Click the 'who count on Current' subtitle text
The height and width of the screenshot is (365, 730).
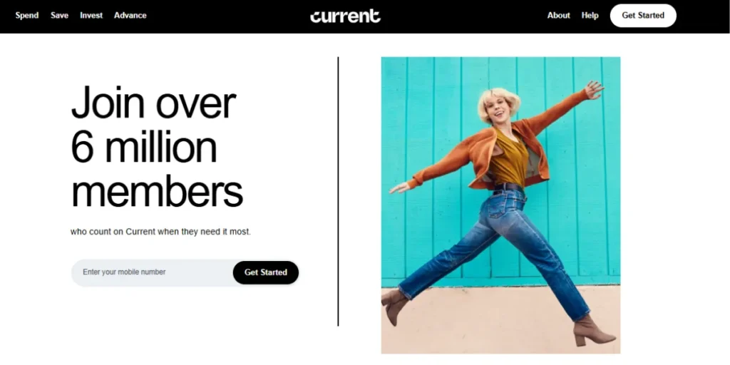click(160, 232)
